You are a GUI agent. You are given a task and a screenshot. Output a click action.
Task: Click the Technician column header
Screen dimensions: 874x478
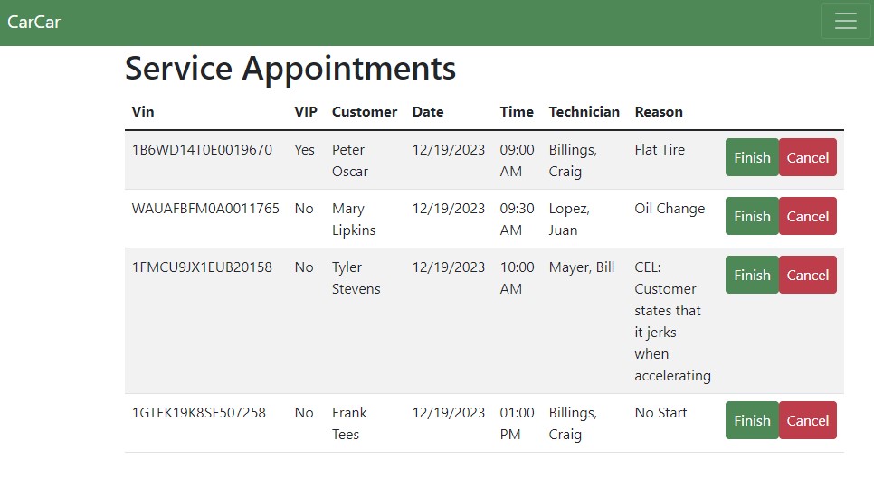(584, 112)
